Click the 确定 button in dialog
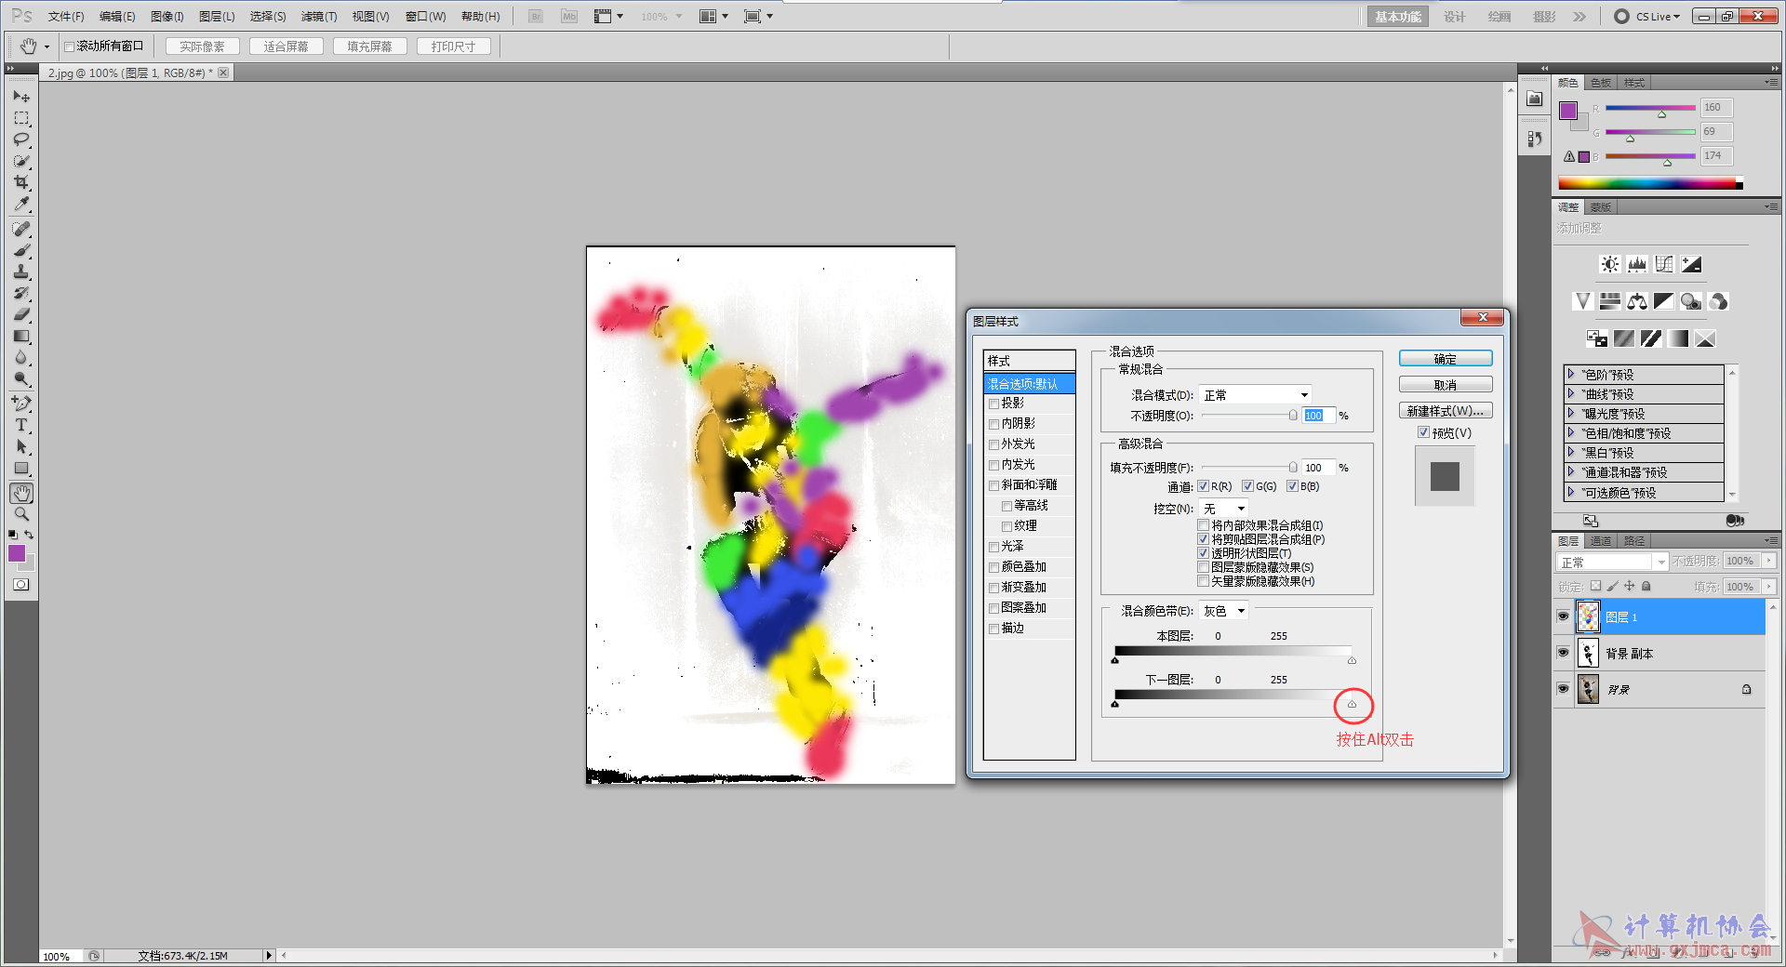1786x967 pixels. click(x=1446, y=359)
